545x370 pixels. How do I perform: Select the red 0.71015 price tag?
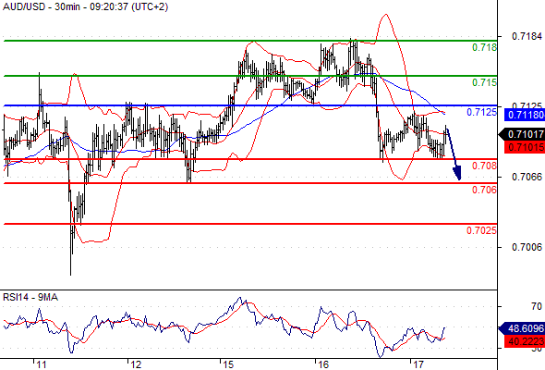[x=525, y=147]
